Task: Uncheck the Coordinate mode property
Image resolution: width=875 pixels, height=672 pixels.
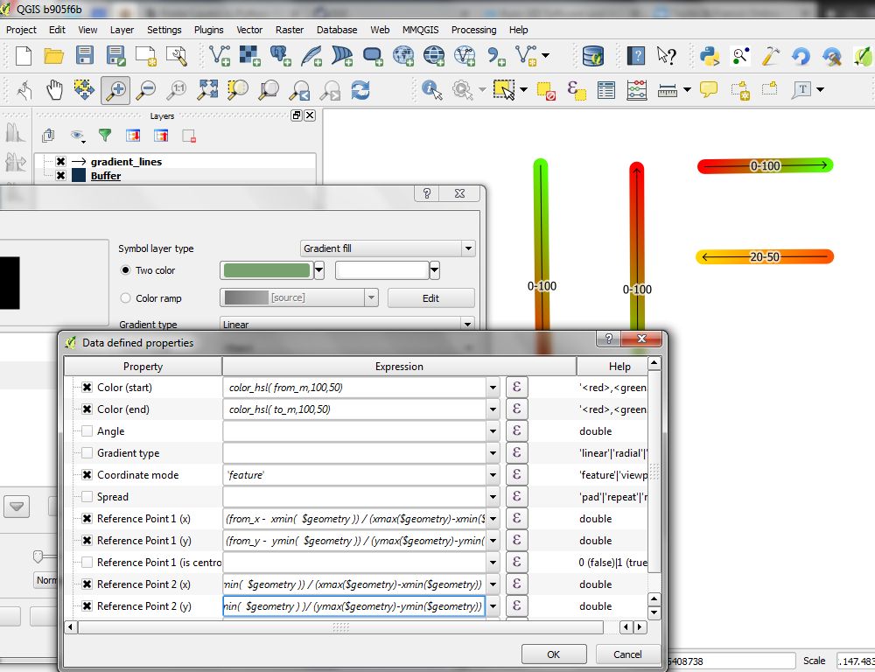Action: [x=87, y=475]
